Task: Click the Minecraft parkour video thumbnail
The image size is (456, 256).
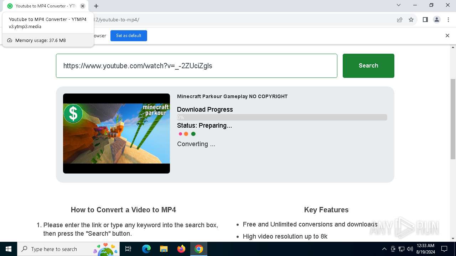Action: click(x=116, y=133)
